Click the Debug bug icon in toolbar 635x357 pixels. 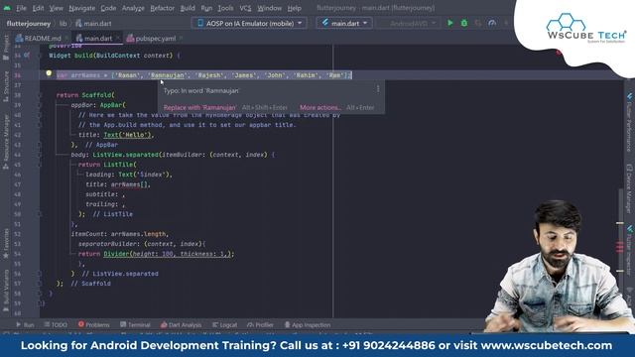coord(464,23)
